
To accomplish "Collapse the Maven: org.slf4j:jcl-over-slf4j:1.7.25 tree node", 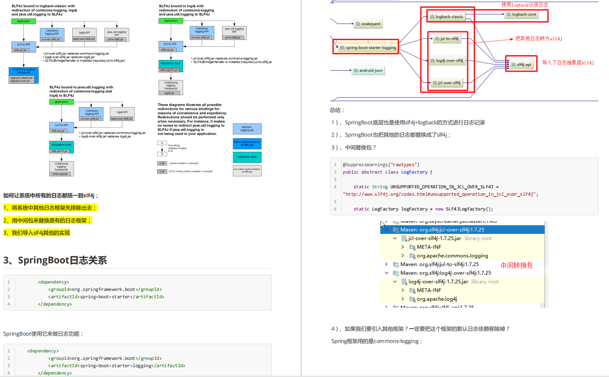I will pyautogui.click(x=386, y=230).
